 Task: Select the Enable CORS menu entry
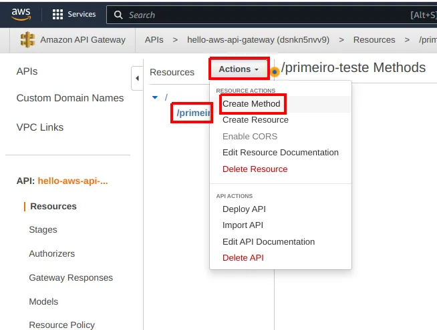tap(250, 137)
